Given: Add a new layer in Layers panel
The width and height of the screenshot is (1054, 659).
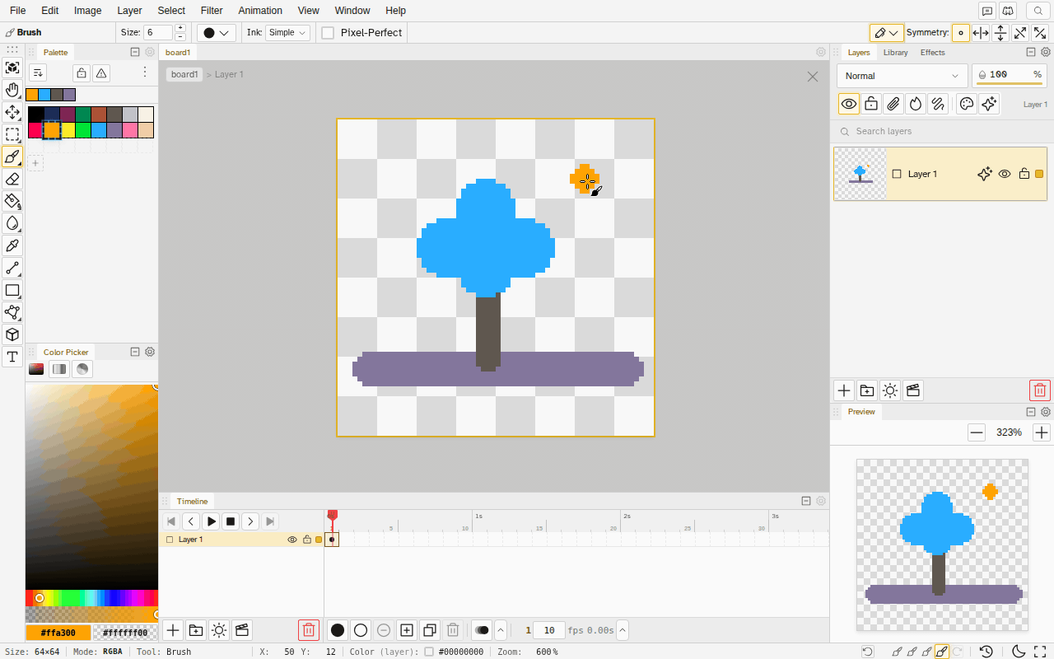Looking at the screenshot, I should pos(844,390).
